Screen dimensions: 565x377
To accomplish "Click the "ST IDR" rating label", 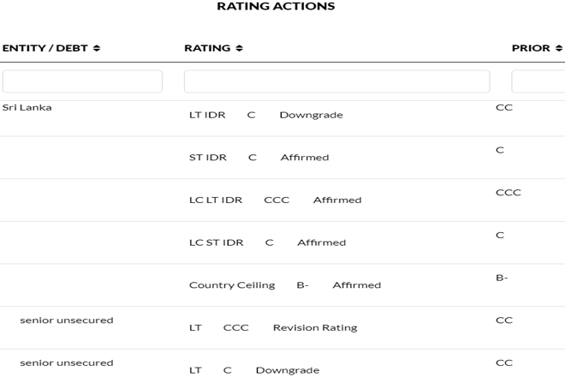I will coord(207,158).
